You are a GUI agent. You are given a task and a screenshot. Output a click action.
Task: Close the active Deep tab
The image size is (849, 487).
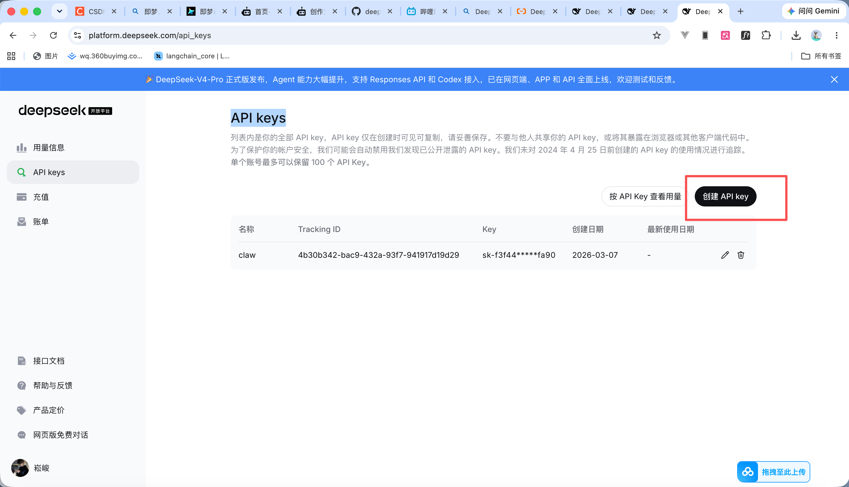coord(720,12)
